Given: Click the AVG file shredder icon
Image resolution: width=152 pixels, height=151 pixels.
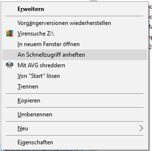Looking at the screenshot, I should (10, 65).
